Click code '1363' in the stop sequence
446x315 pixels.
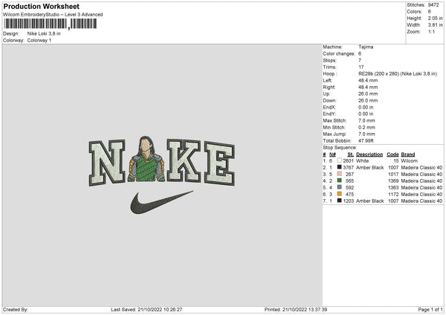pyautogui.click(x=393, y=188)
